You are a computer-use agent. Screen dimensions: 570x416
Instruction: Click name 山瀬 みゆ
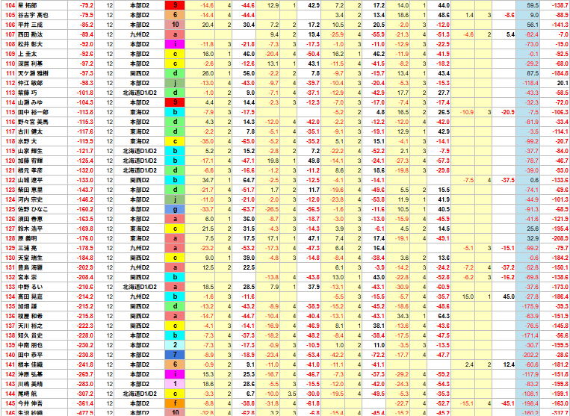point(30,102)
